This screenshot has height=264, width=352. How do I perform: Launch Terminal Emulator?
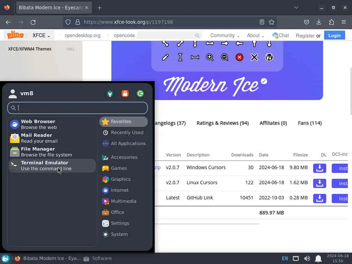[52, 165]
